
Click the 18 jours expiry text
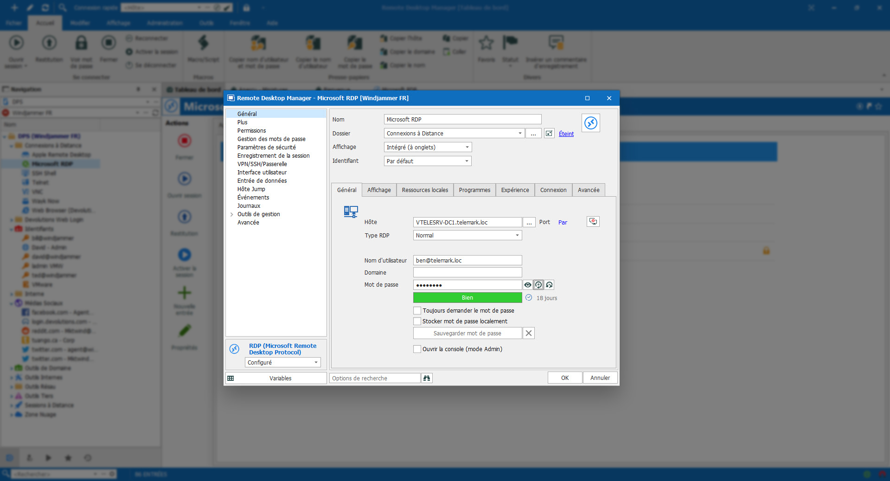[x=547, y=298]
